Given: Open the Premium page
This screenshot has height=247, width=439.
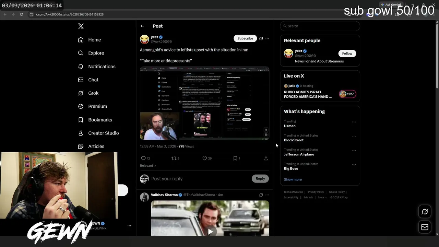Looking at the screenshot, I should 93,106.
